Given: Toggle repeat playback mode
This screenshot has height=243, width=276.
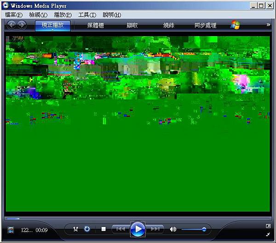Looking at the screenshot, I should coord(87,229).
